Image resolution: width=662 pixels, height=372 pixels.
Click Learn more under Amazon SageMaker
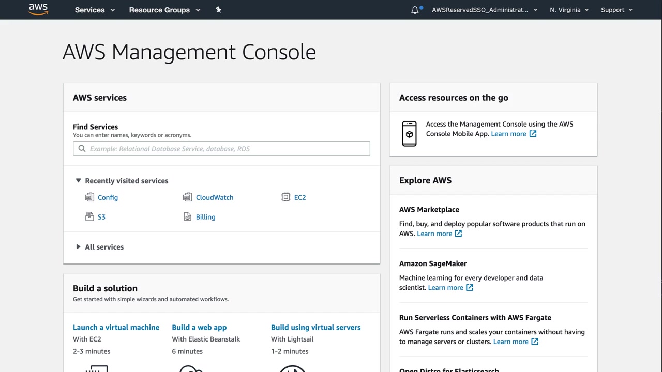tap(445, 288)
